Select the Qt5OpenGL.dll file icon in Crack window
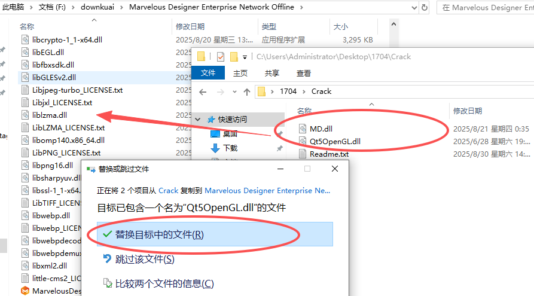Viewport: 534px width, 296px height. 303,141
